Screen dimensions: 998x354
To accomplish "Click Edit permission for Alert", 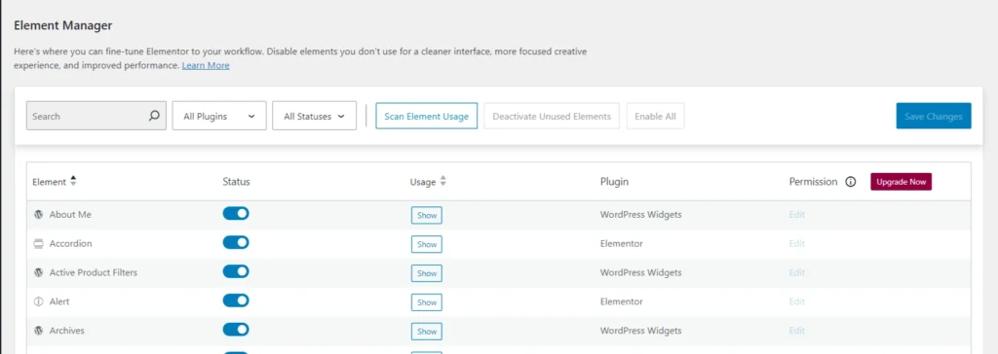I will [x=797, y=301].
